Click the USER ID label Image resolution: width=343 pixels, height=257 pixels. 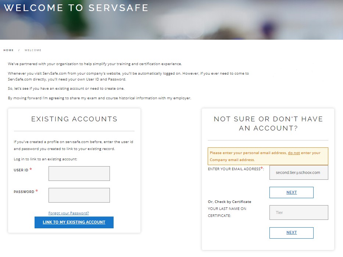pyautogui.click(x=21, y=170)
